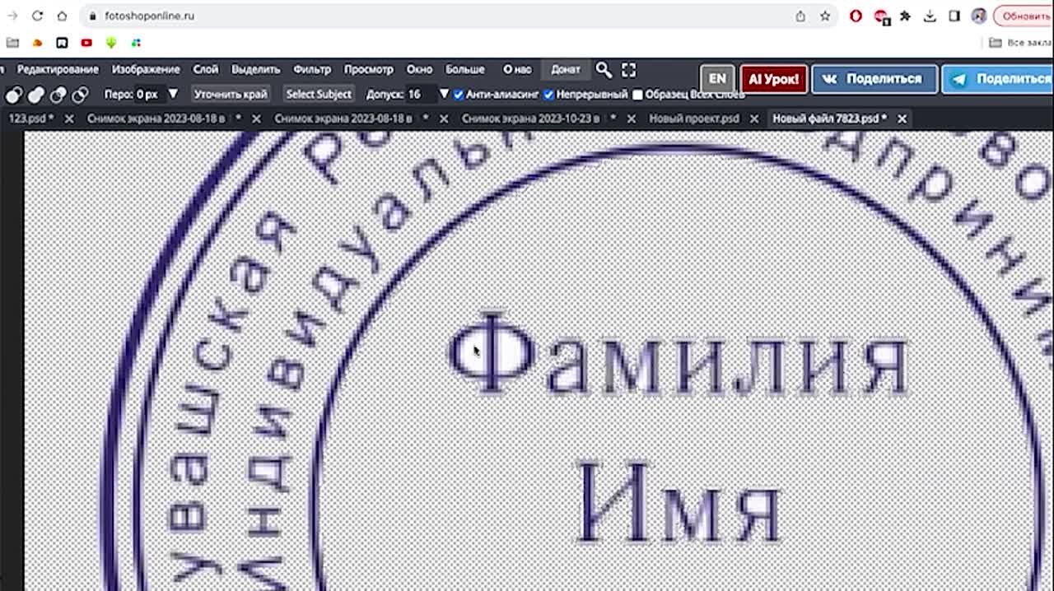Open the Окно menu
Image resolution: width=1054 pixels, height=591 pixels.
tap(419, 70)
